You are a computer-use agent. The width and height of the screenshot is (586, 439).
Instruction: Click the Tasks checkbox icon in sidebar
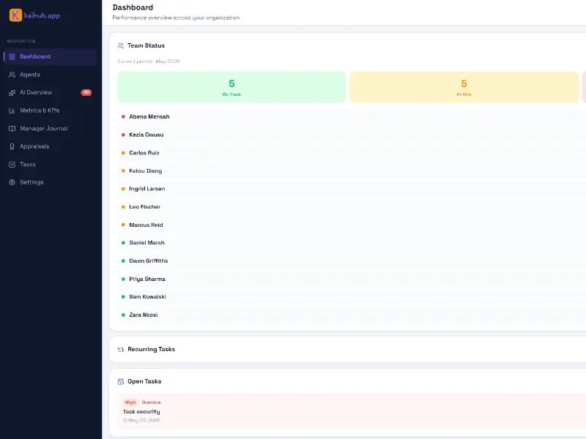click(12, 164)
